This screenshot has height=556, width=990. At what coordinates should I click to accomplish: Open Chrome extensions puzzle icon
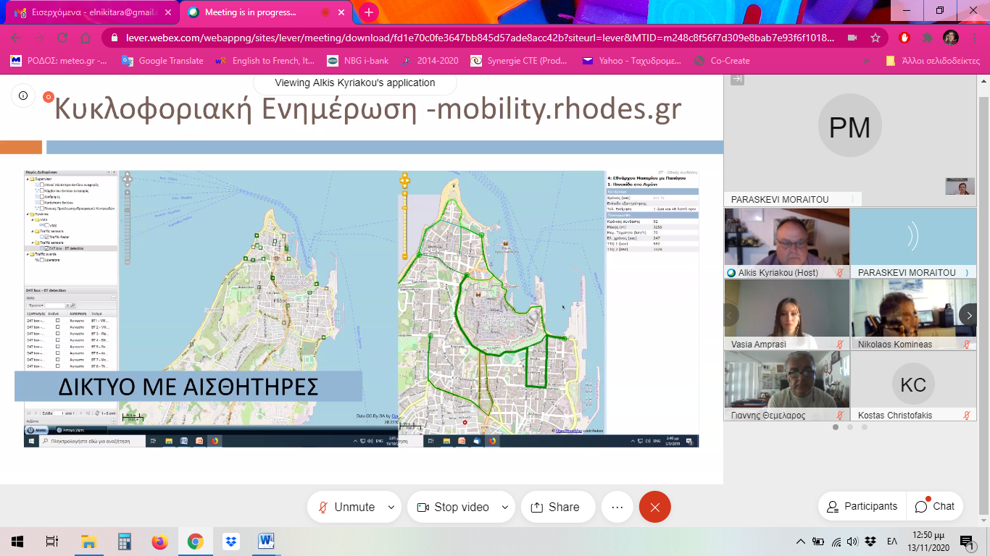[x=927, y=38]
